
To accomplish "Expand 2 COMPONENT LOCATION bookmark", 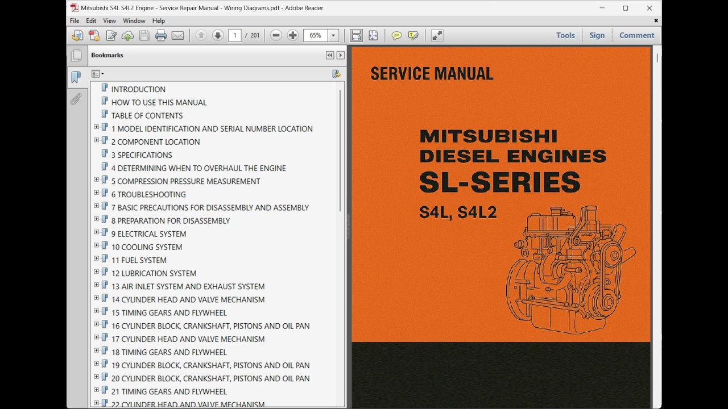I will (96, 140).
